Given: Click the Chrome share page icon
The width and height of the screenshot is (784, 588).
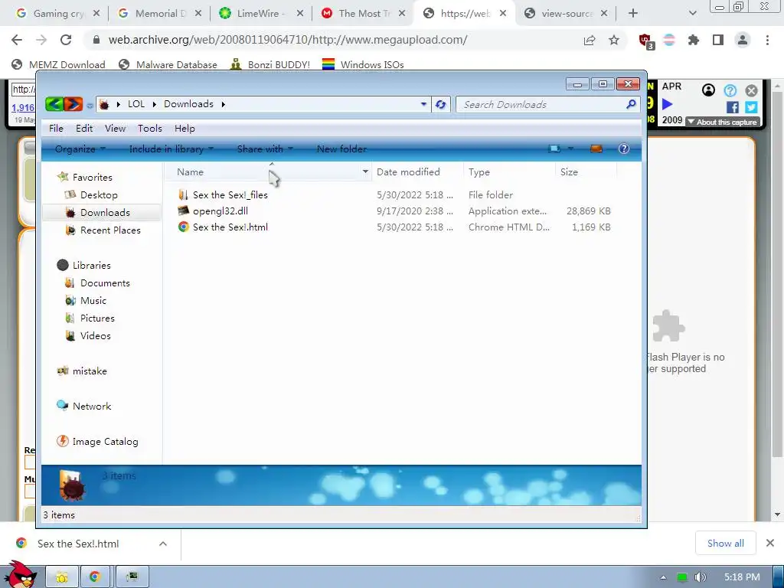Looking at the screenshot, I should coord(590,40).
